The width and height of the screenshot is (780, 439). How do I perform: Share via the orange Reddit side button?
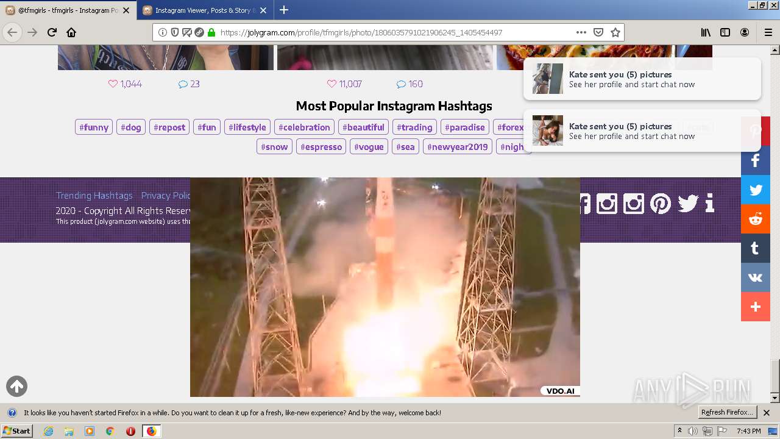point(756,219)
